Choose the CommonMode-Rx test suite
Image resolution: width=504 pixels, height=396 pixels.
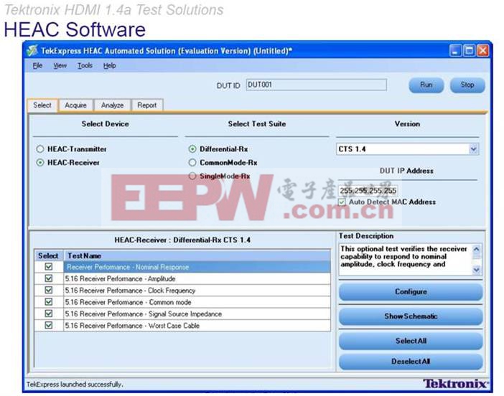pos(192,163)
